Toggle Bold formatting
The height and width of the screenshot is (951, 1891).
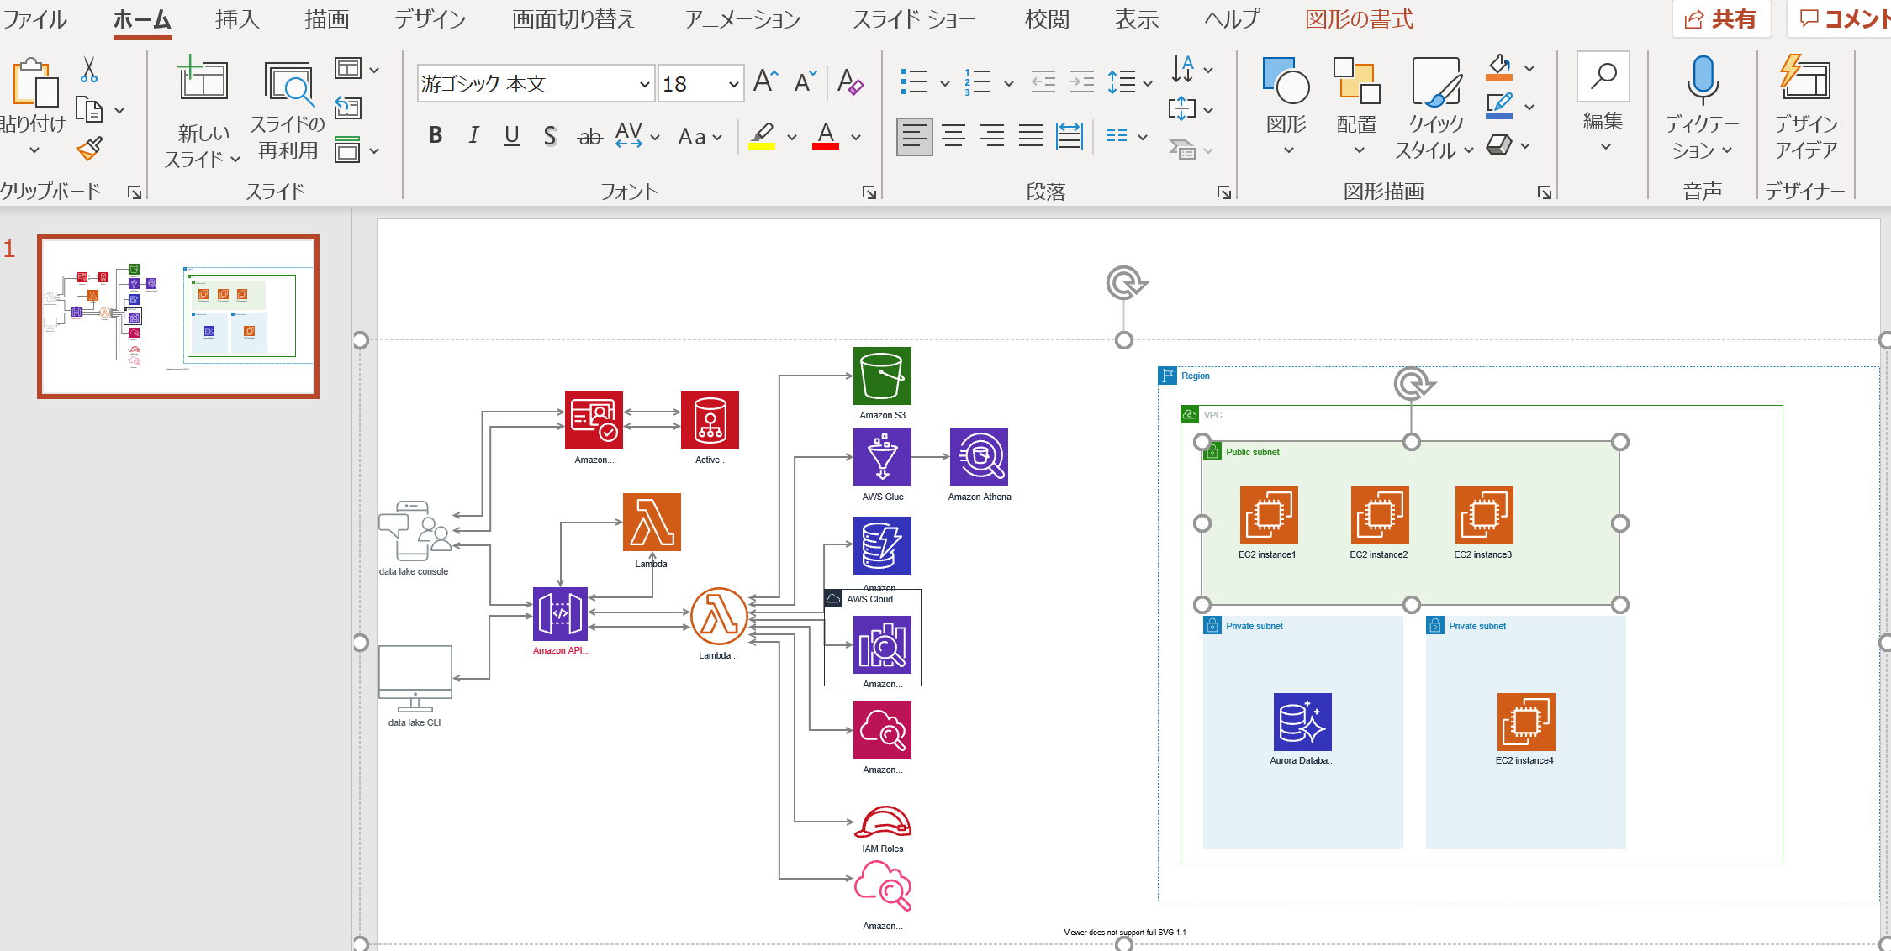[x=436, y=135]
